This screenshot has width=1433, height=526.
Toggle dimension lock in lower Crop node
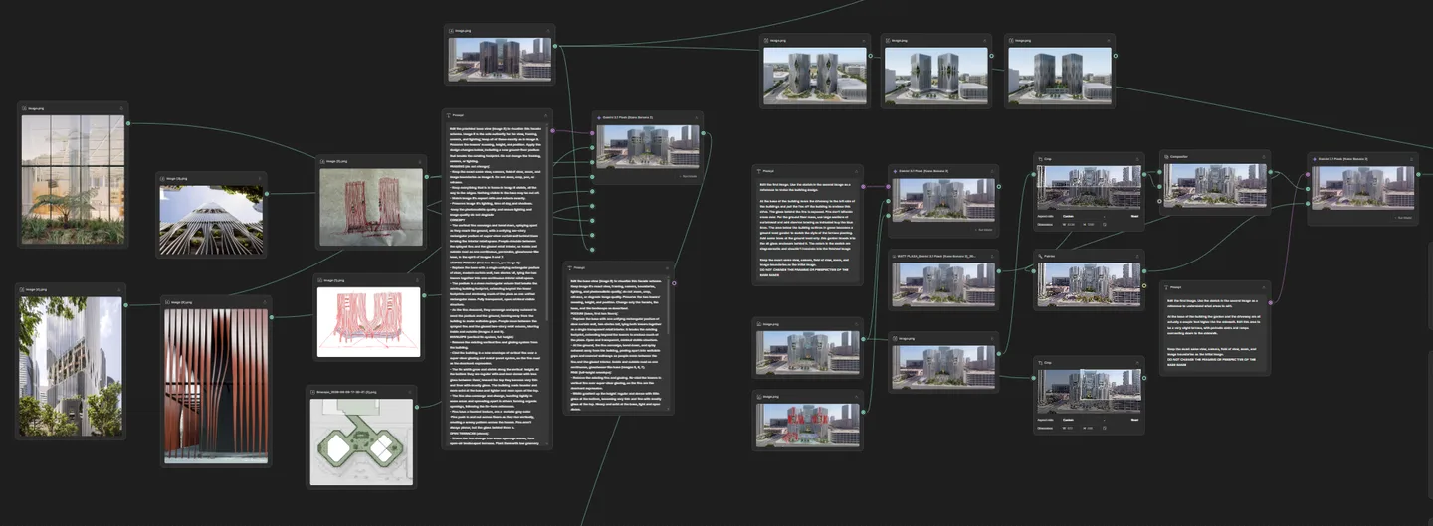click(x=1105, y=428)
